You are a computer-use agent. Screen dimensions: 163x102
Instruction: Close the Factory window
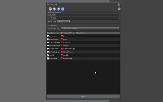pos(119,4)
